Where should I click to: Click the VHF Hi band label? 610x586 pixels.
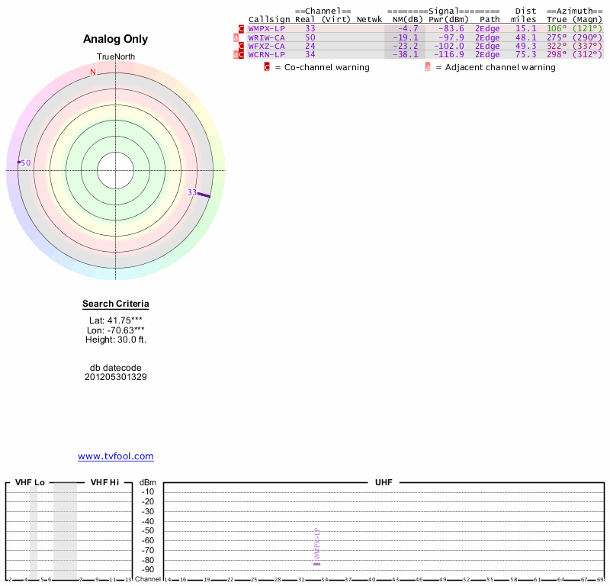(104, 482)
